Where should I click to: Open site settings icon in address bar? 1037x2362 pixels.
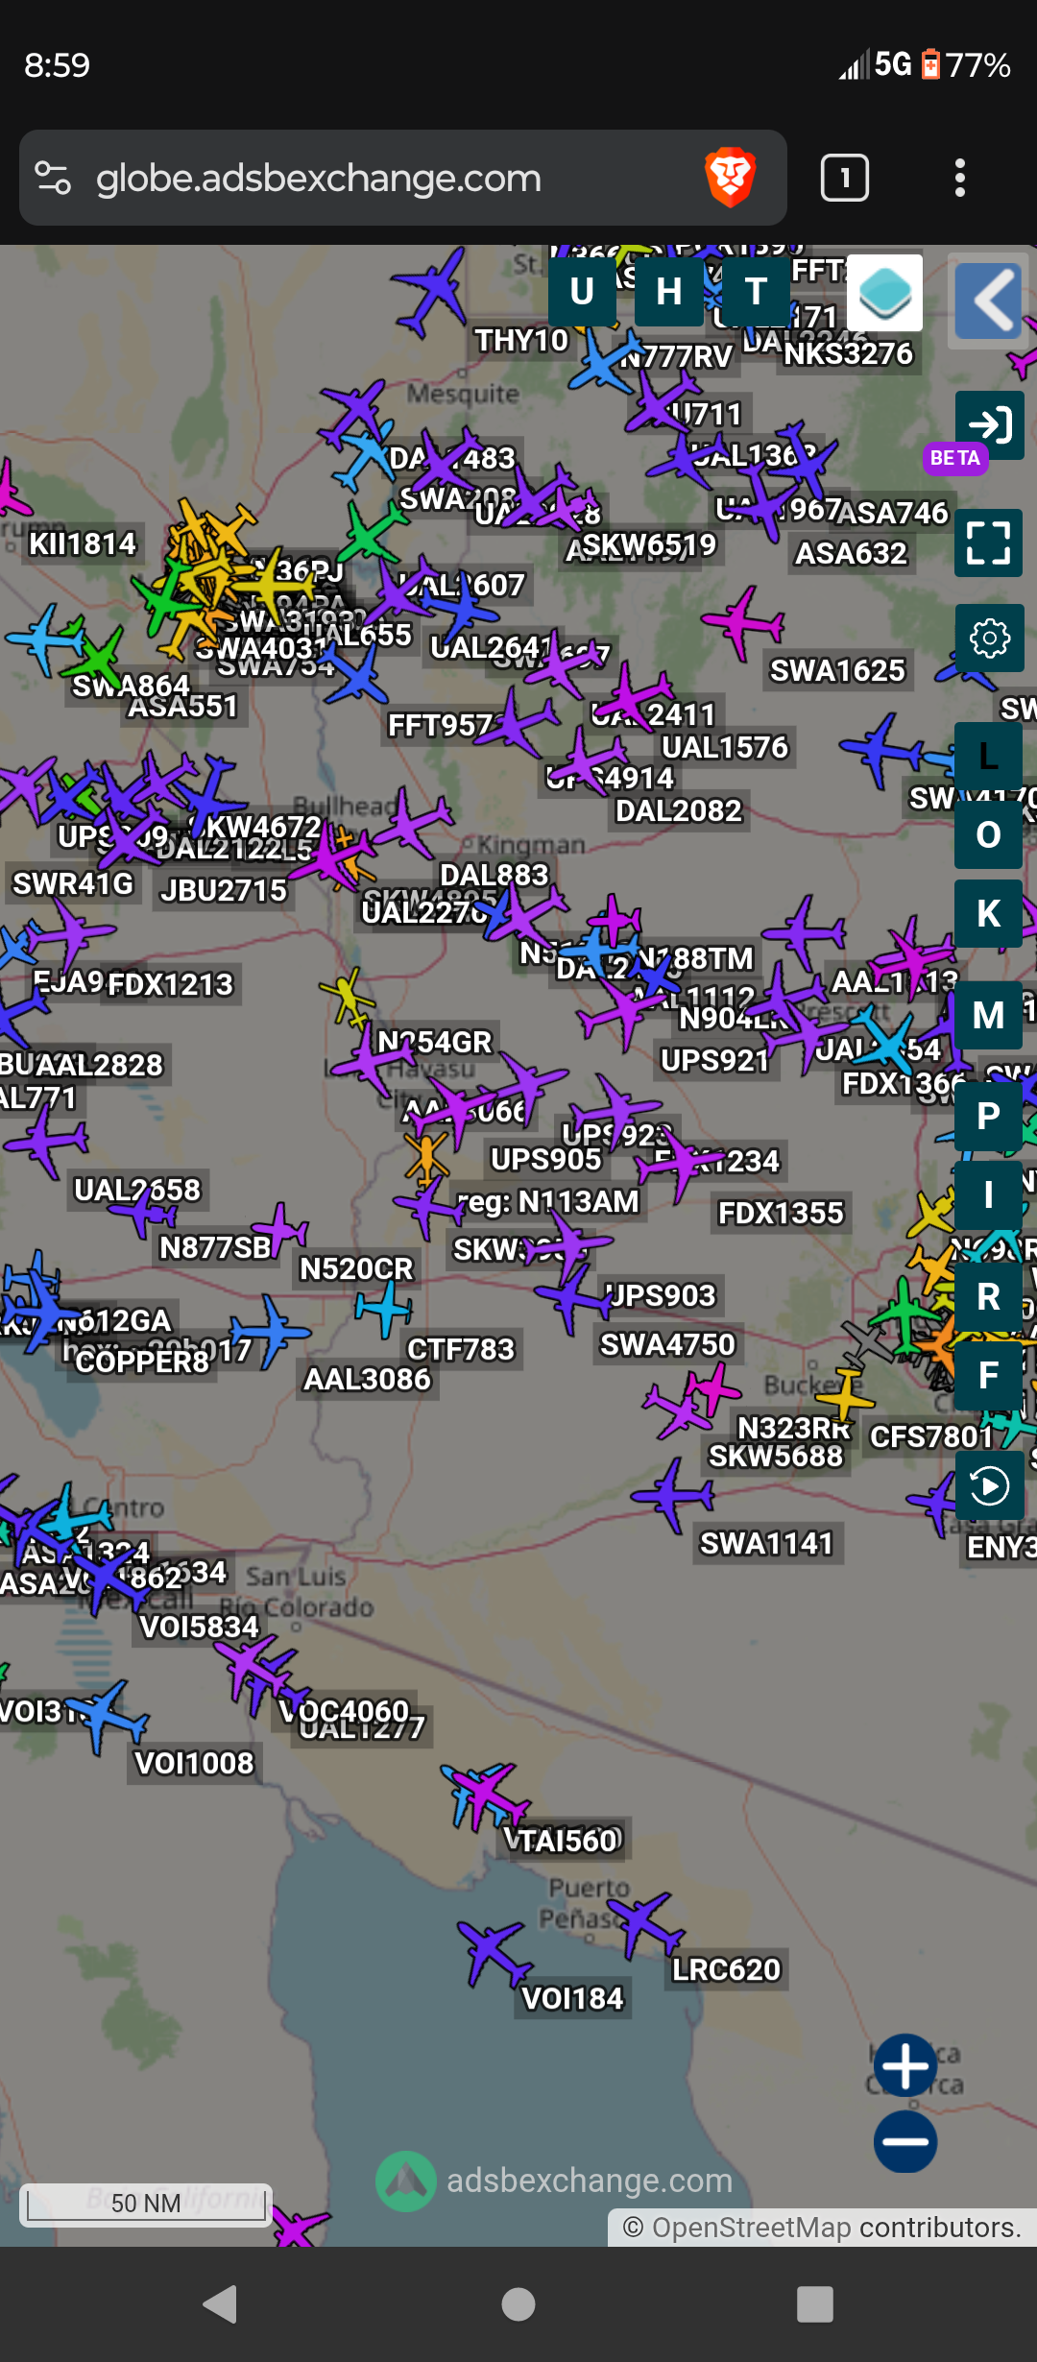[53, 178]
